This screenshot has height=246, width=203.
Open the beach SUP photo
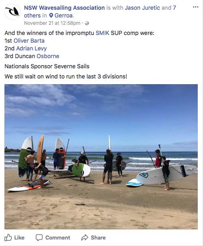[101, 157]
